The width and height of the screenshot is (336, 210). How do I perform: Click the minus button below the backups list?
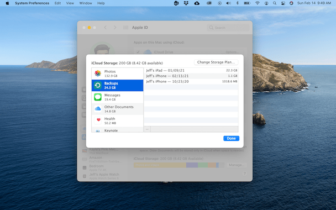pos(147,129)
